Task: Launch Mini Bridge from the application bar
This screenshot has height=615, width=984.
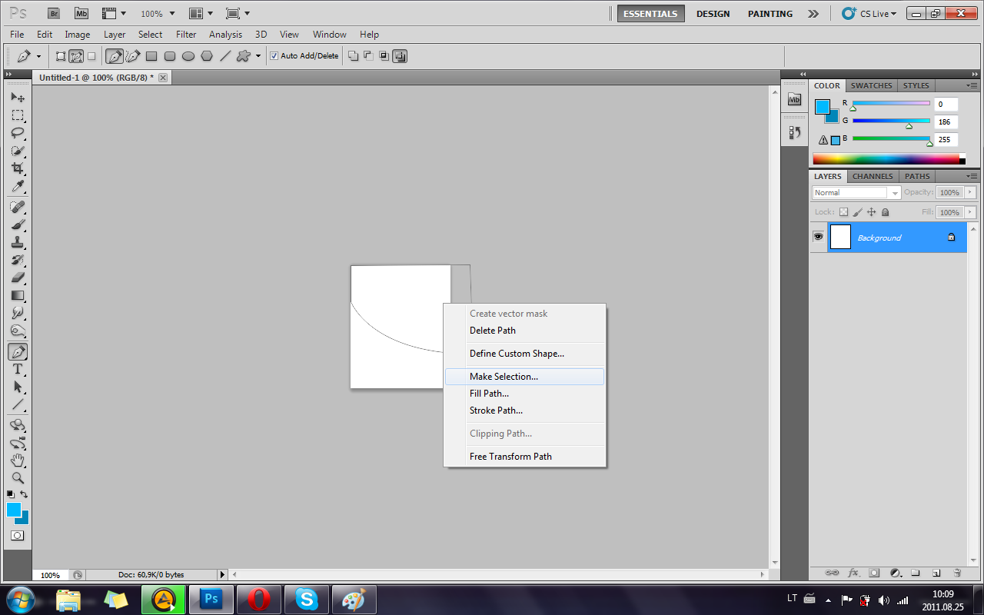Action: pos(81,13)
